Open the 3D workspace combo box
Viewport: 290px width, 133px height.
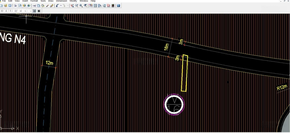[31, 11]
